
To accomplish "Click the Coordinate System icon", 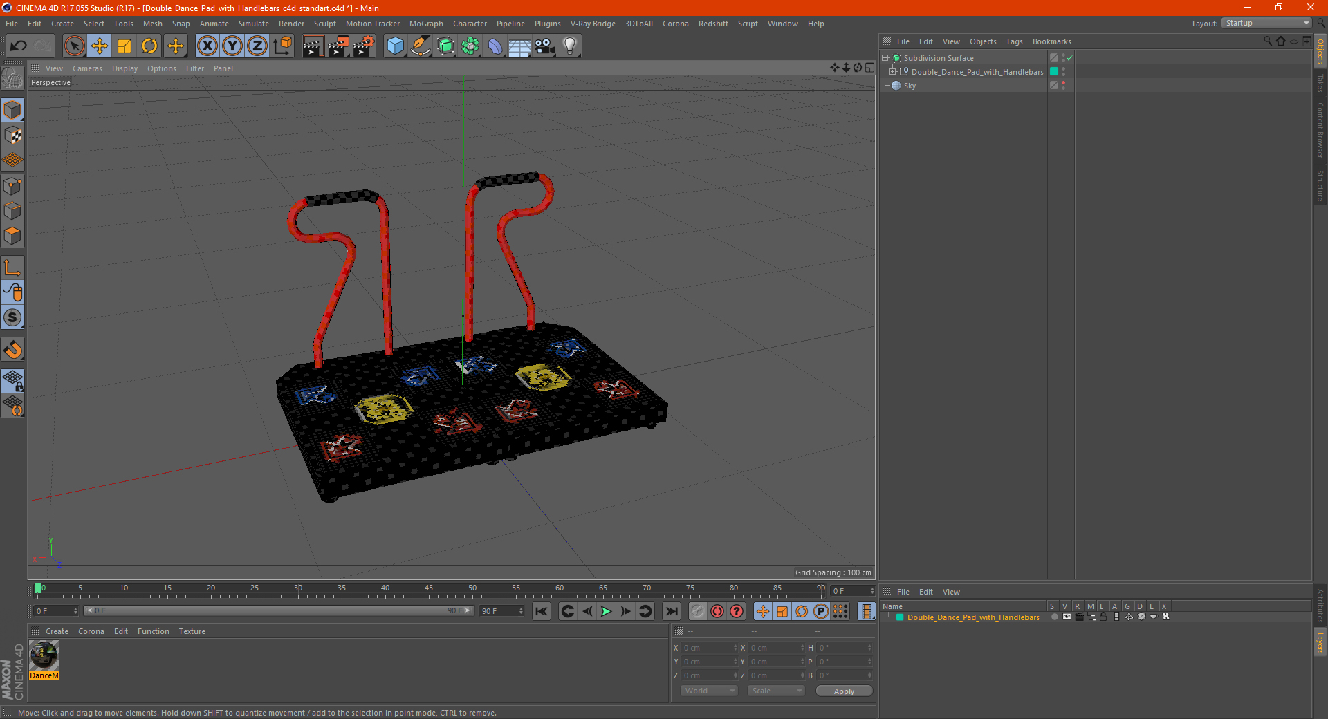I will pos(283,46).
